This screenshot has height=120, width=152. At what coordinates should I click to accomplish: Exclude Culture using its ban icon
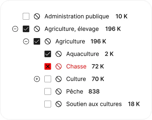[x=58, y=79]
